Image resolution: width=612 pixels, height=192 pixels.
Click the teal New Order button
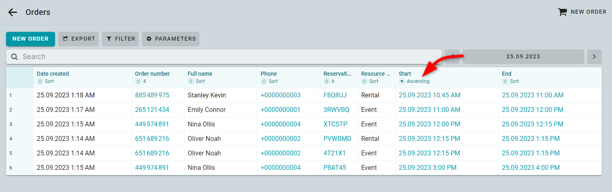(x=30, y=39)
